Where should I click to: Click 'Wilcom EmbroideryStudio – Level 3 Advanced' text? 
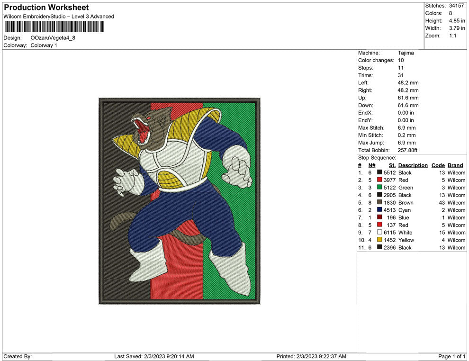tap(59, 17)
